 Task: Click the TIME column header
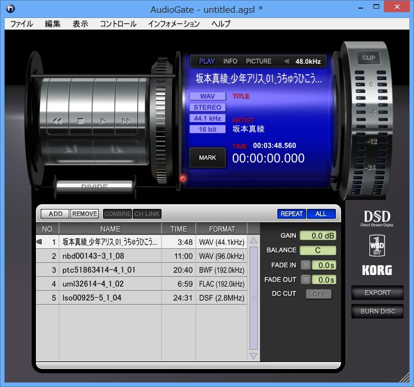(178, 229)
